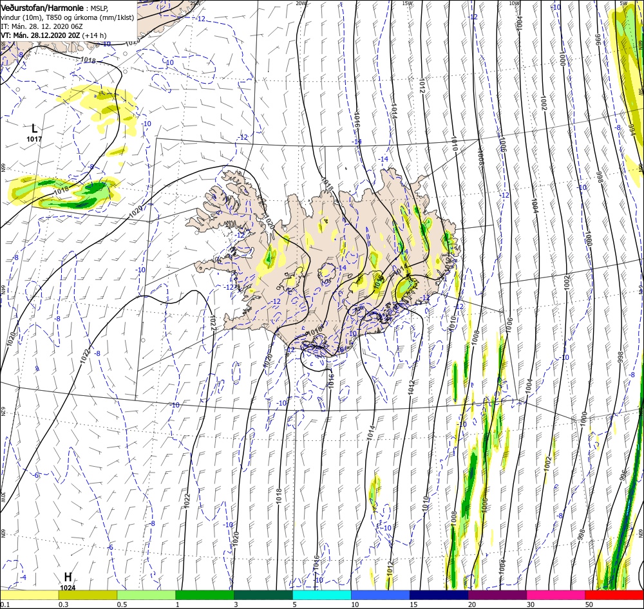The image size is (644, 609).
Task: Select the red 50 mm legend swatch
Action: point(614,595)
